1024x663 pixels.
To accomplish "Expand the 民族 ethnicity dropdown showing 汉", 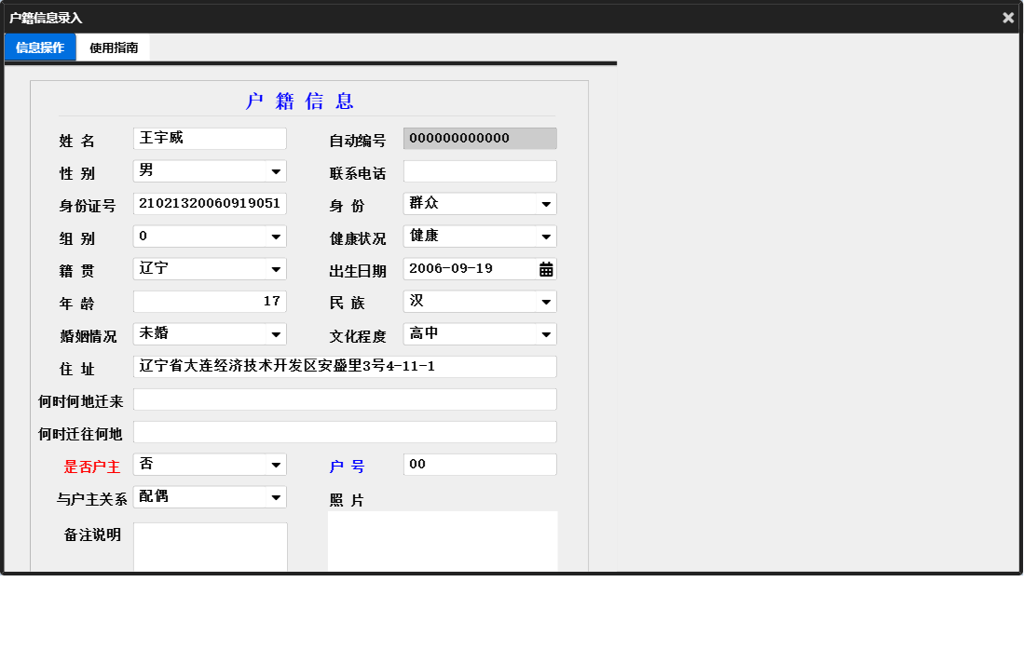I will pos(546,301).
